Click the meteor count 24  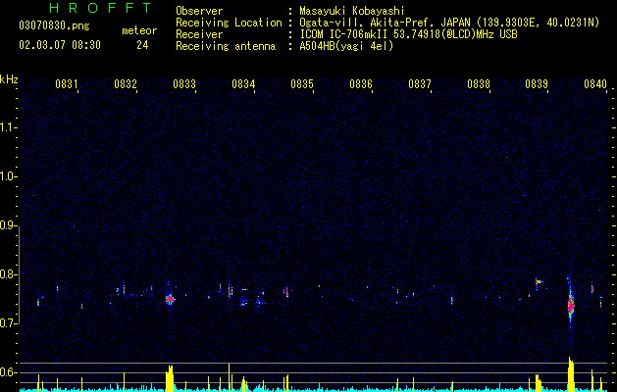pos(142,45)
